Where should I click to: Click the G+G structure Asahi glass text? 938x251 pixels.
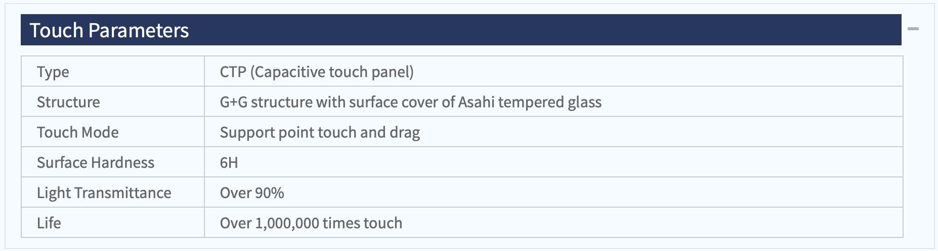coord(411,102)
